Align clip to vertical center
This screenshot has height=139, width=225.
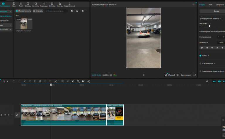pyautogui.click(x=222, y=48)
